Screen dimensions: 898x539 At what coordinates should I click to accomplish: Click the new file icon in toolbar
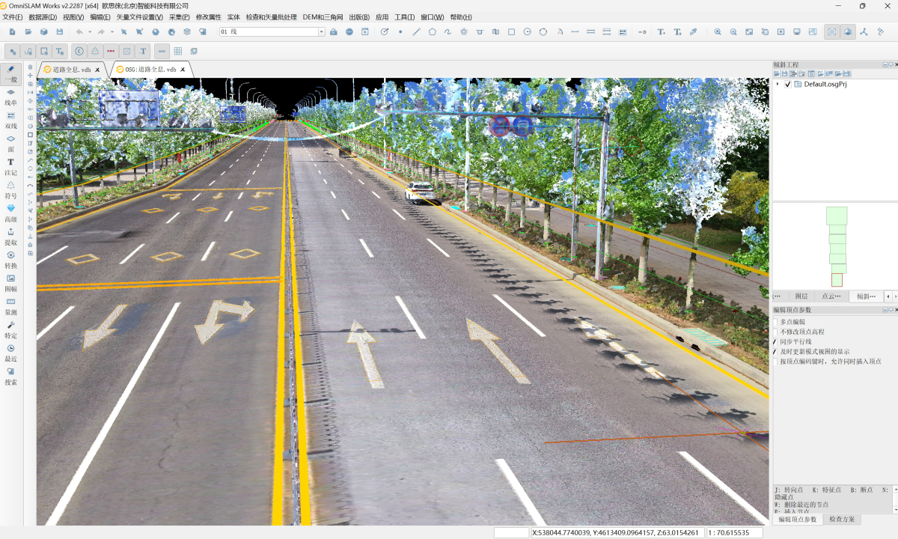coord(13,32)
